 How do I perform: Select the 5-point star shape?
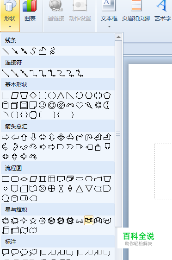point(33,221)
